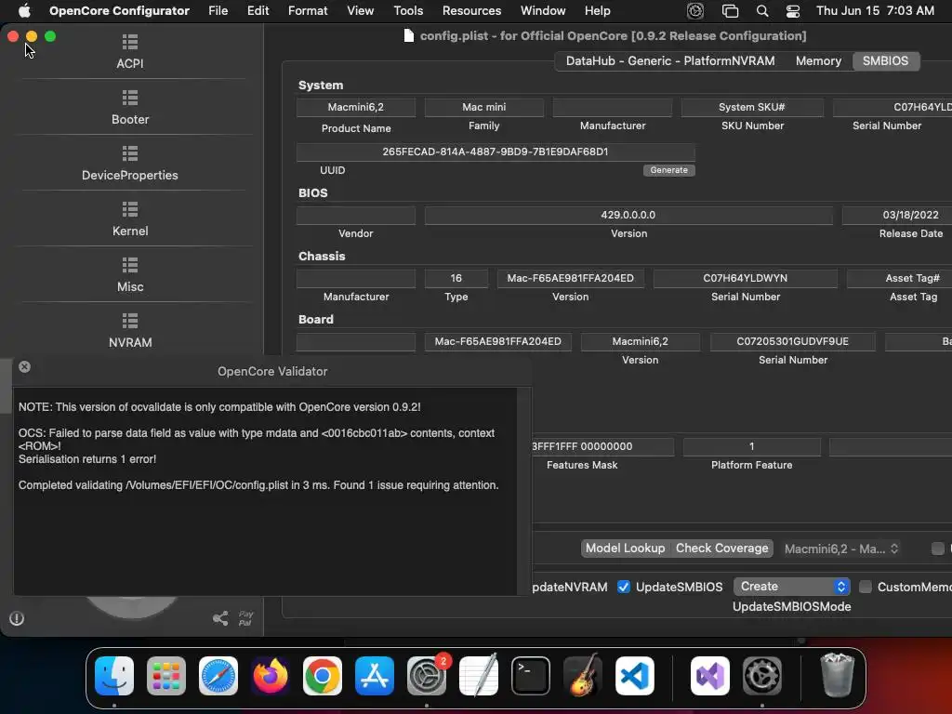The image size is (952, 714).
Task: Open the Resources menu
Action: [471, 11]
